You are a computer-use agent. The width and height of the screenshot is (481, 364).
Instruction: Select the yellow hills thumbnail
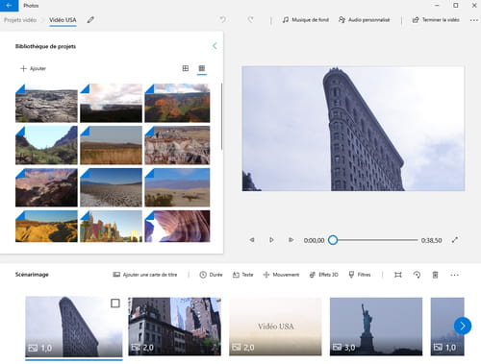click(x=46, y=226)
